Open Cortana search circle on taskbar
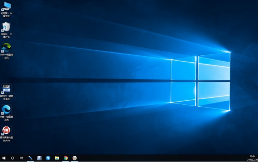Screen dimensions: 258x162 coord(12,158)
